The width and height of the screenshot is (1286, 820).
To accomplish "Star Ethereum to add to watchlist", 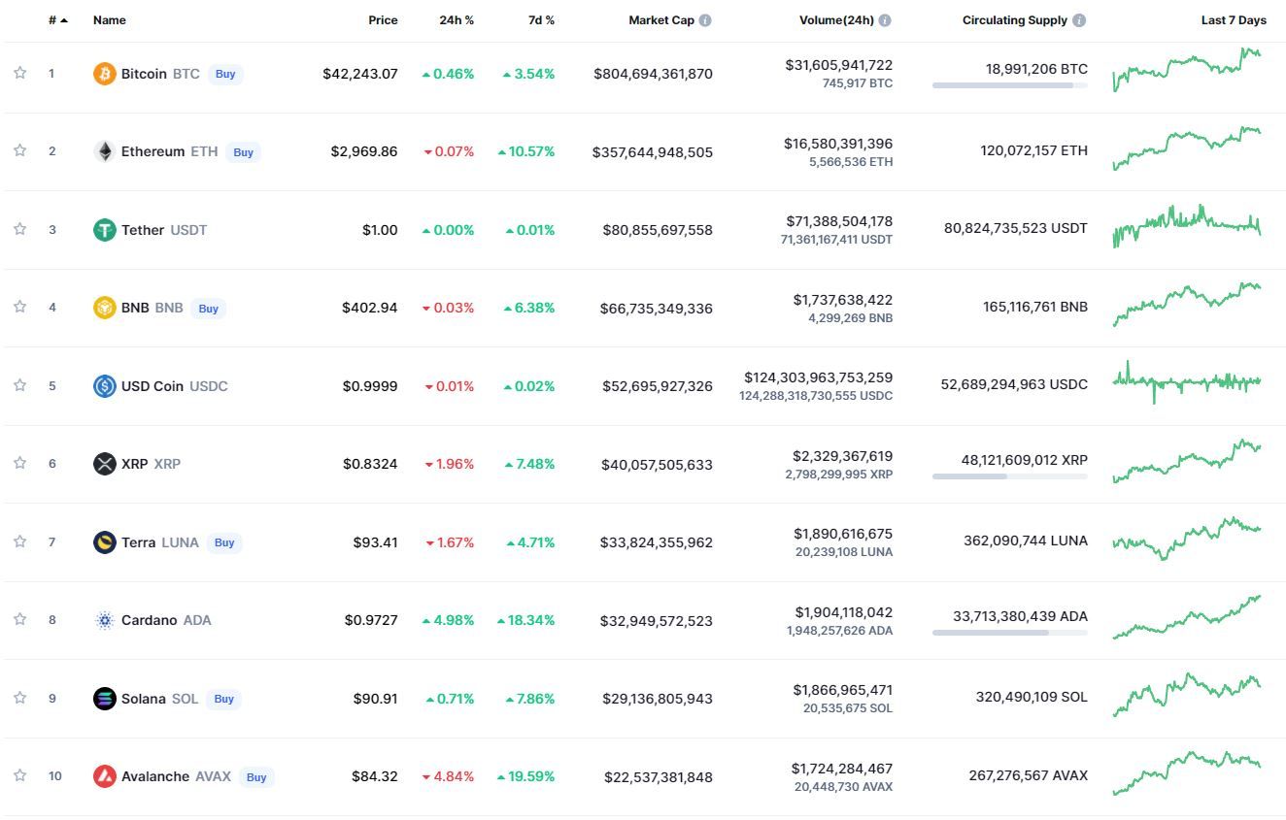I will point(19,150).
